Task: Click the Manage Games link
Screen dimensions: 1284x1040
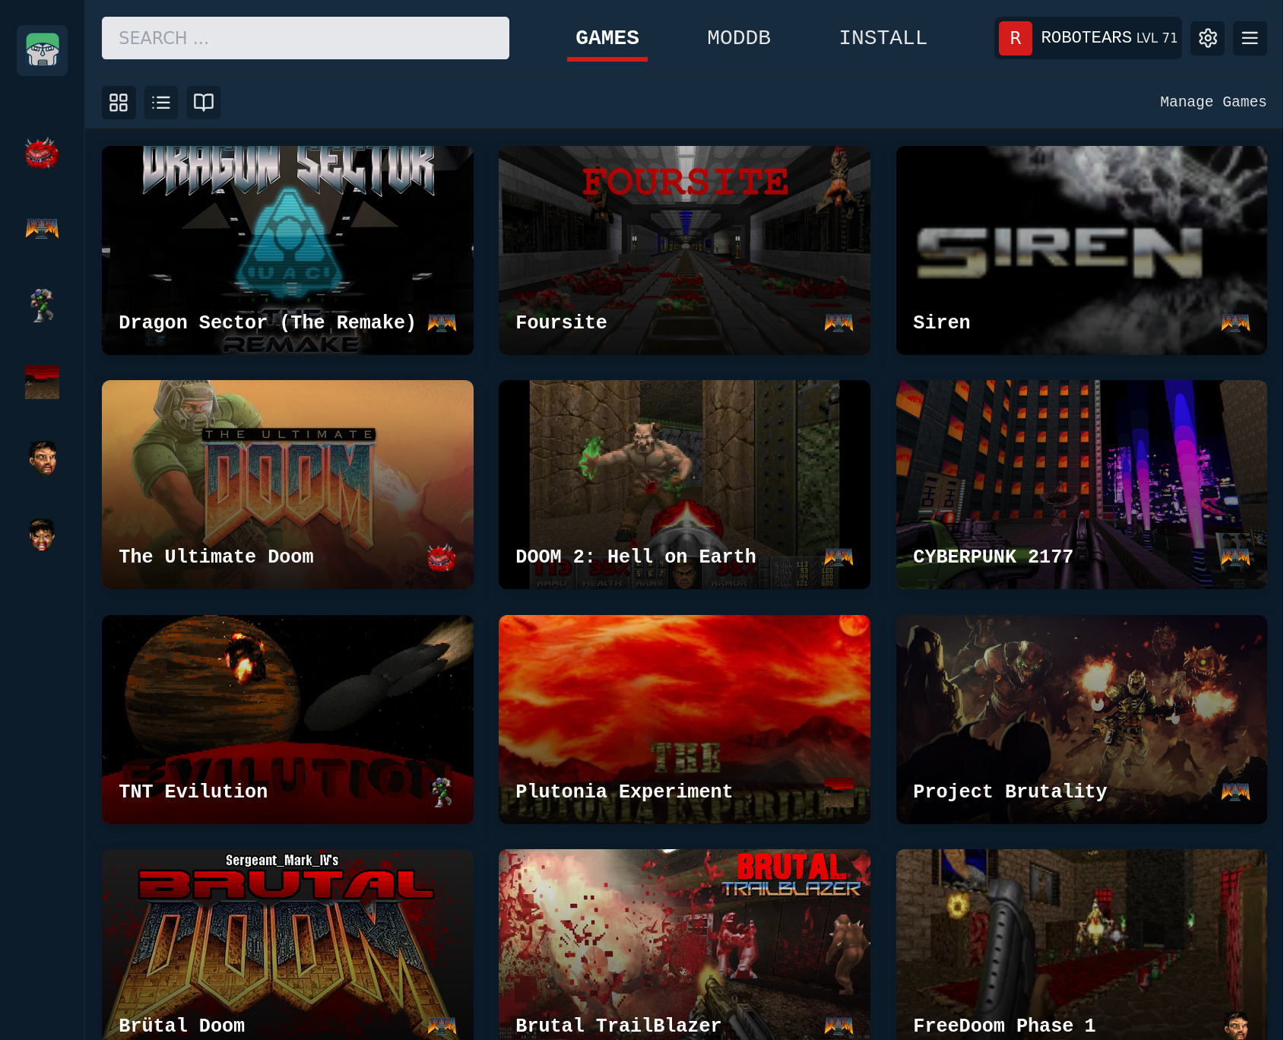Action: point(1213,102)
